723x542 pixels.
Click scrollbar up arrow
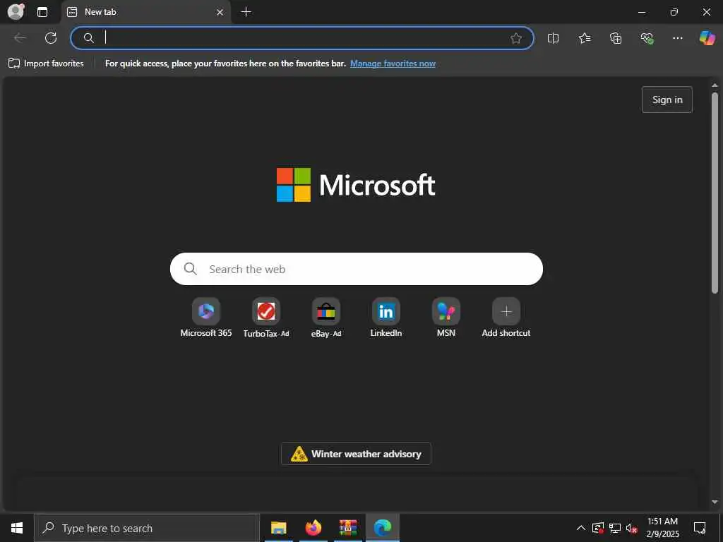(x=715, y=85)
